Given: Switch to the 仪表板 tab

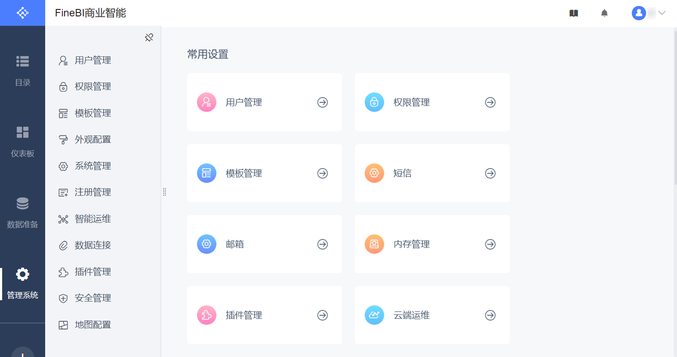Looking at the screenshot, I should tap(22, 141).
